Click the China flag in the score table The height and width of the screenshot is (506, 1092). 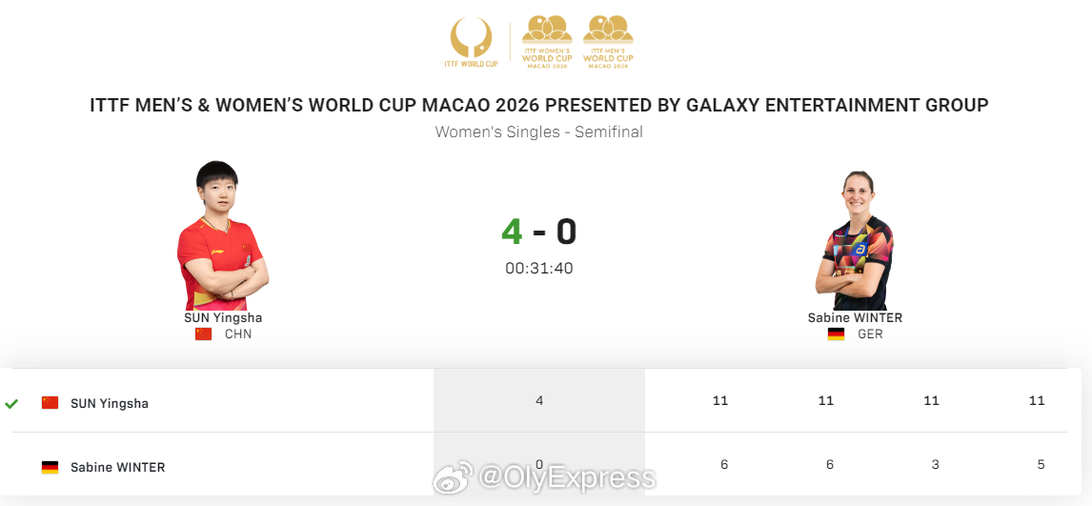pyautogui.click(x=51, y=403)
